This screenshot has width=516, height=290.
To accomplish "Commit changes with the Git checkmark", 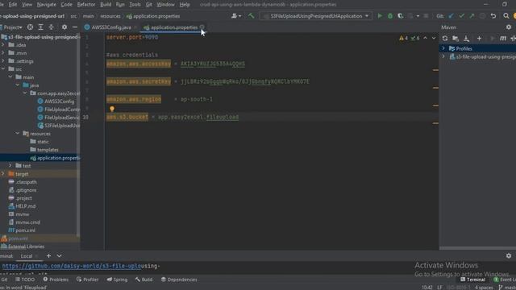I will point(462,16).
